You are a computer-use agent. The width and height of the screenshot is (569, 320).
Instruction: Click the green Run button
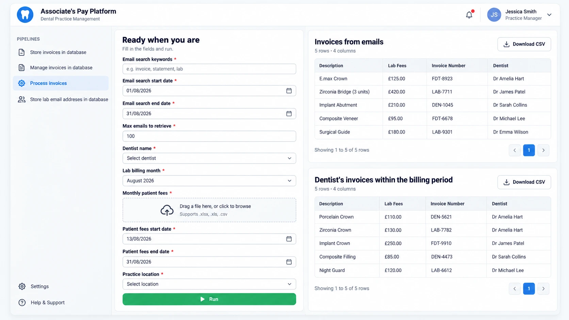(209, 299)
